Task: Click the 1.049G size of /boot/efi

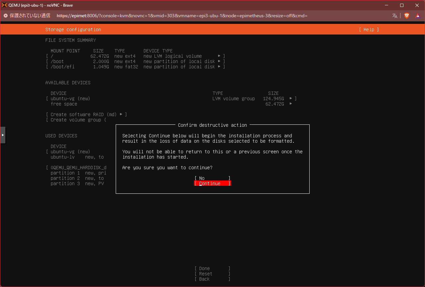Action: click(101, 67)
